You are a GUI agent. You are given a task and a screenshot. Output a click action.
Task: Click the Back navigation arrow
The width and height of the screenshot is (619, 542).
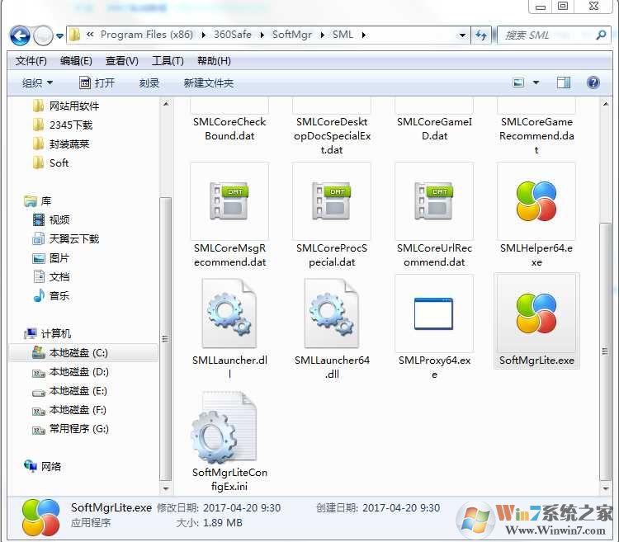point(20,36)
